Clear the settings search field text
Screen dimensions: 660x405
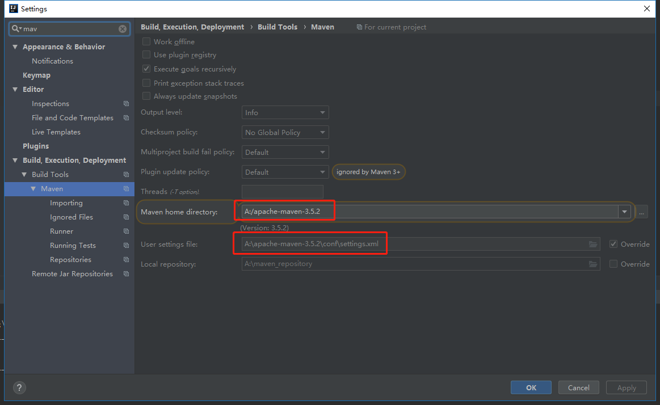pyautogui.click(x=123, y=29)
